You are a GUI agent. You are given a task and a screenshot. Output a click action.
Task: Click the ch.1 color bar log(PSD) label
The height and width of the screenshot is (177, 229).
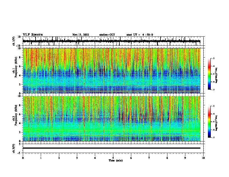(x=217, y=75)
